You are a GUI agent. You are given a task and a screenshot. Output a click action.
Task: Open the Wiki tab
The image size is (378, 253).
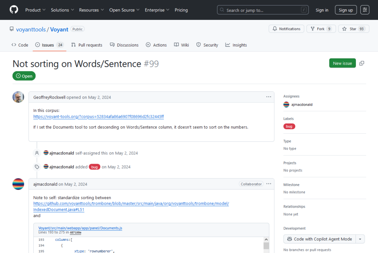click(x=182, y=45)
